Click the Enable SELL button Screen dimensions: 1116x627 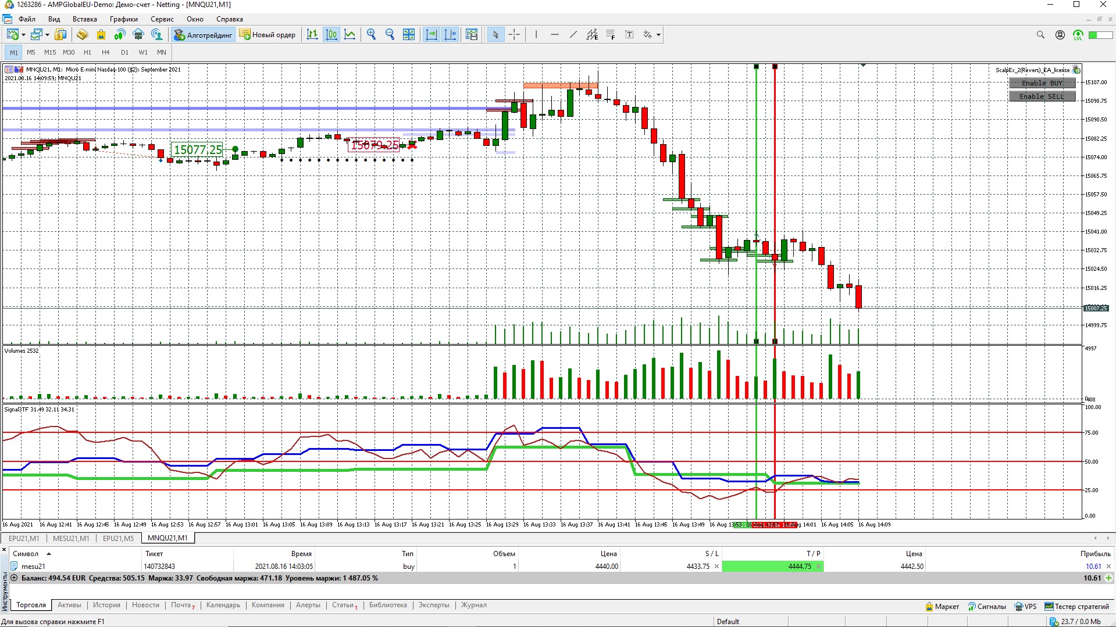(1042, 96)
